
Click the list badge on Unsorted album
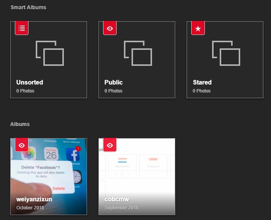(x=22, y=28)
